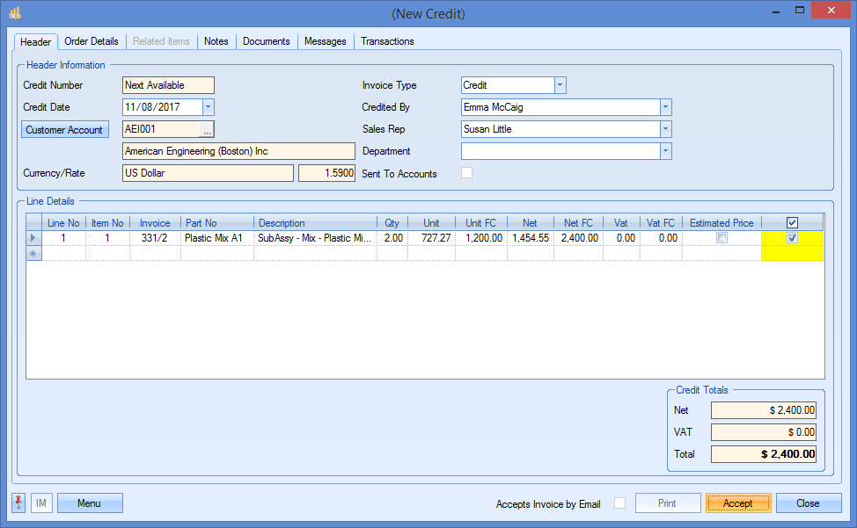Click the application icon in title bar

(15, 13)
